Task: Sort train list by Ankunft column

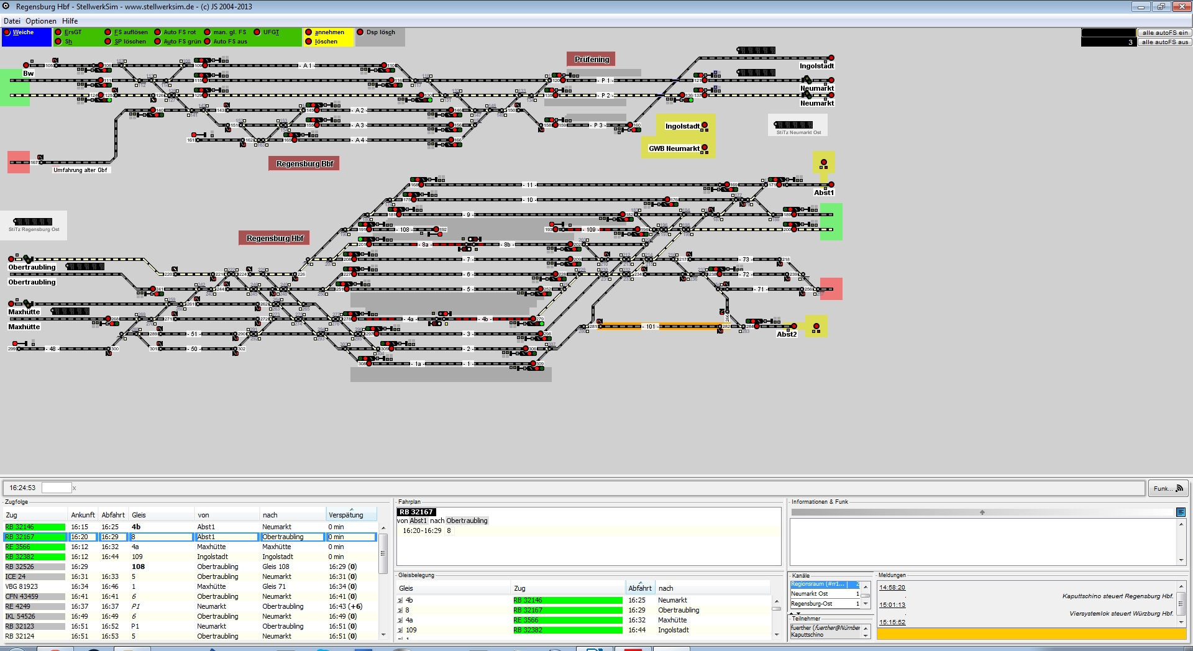Action: click(x=83, y=515)
